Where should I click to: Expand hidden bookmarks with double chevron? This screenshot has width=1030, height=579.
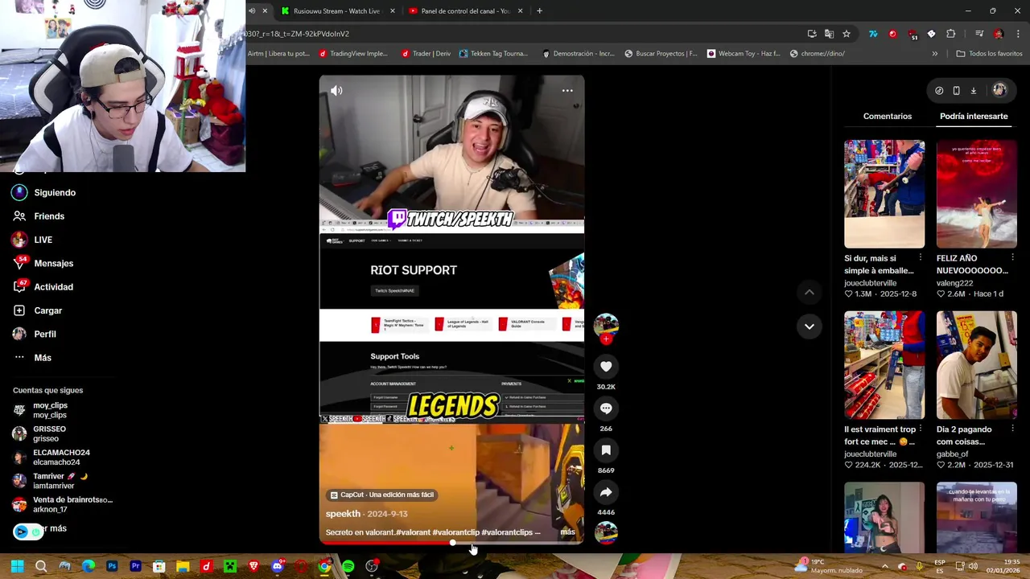934,54
